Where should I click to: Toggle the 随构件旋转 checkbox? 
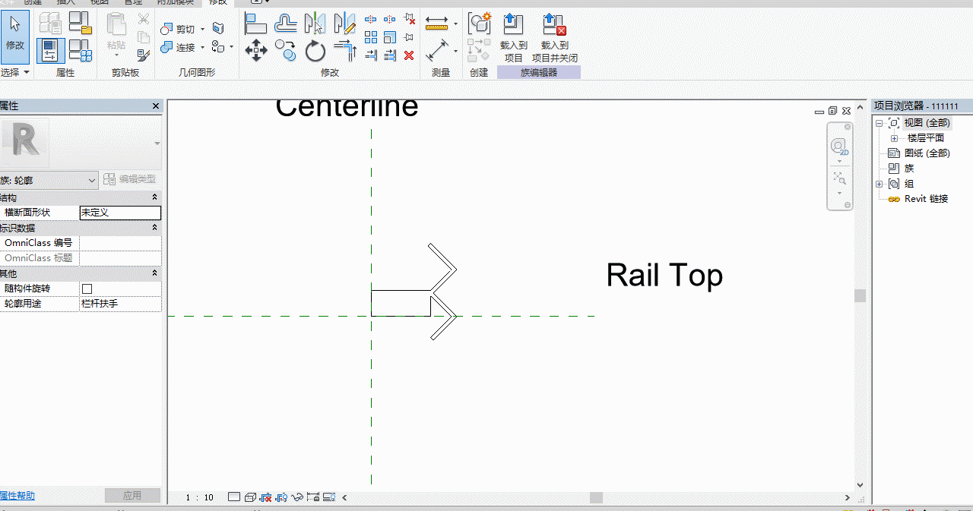[x=87, y=289]
